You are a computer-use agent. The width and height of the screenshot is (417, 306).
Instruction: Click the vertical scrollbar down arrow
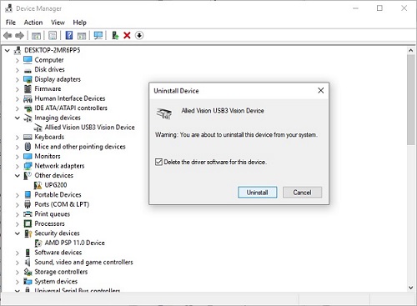pyautogui.click(x=411, y=288)
